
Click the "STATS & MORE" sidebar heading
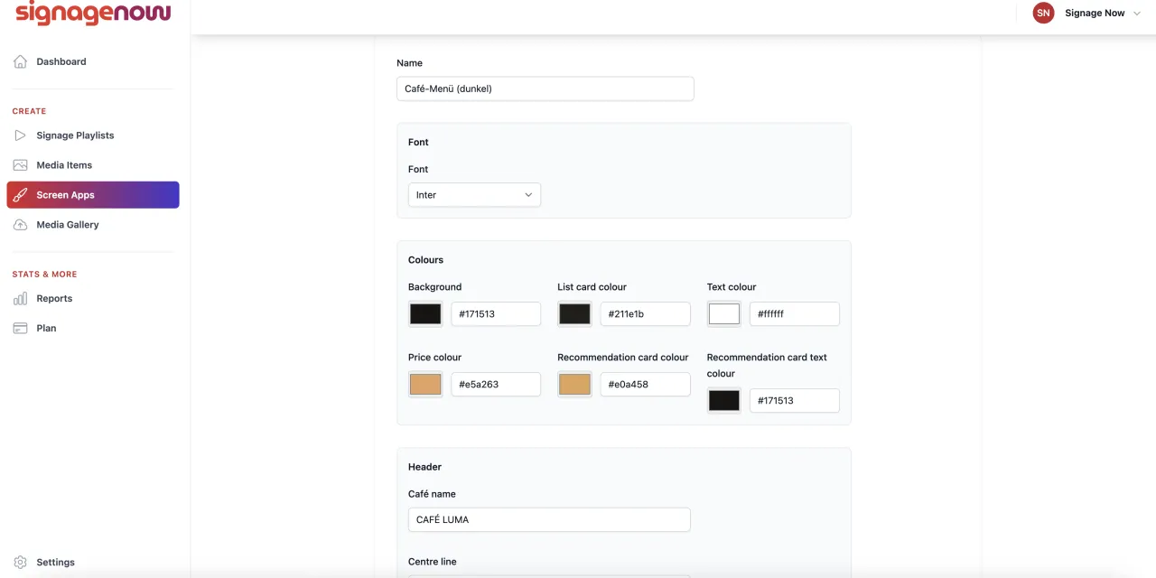[x=44, y=275]
